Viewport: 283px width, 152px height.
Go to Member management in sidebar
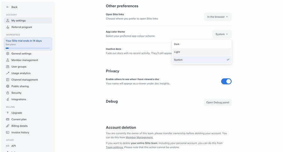(25, 60)
